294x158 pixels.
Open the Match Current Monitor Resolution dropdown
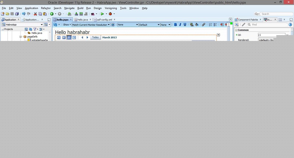pos(91,25)
